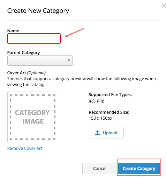
Task: Close the Create New Category dialog
Action: [x=164, y=6]
